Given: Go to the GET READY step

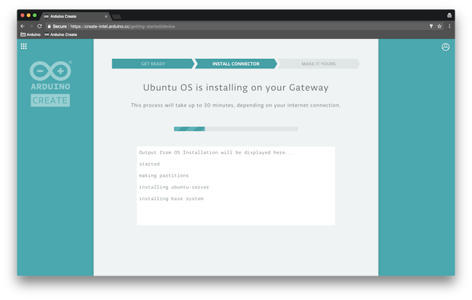Looking at the screenshot, I should pyautogui.click(x=153, y=64).
